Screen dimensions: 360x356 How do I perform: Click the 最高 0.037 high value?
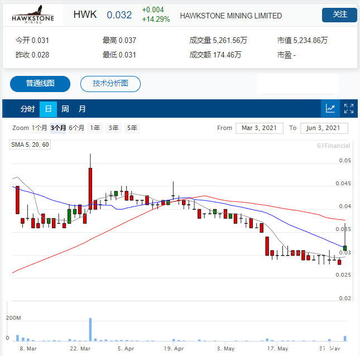[119, 40]
